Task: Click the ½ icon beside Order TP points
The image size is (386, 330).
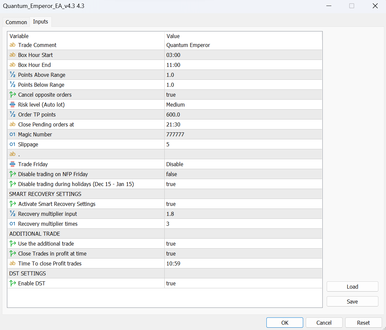Action: [12, 114]
